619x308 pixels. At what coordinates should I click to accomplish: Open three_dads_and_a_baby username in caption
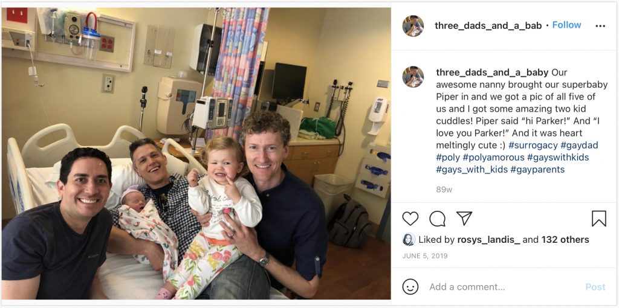point(492,73)
